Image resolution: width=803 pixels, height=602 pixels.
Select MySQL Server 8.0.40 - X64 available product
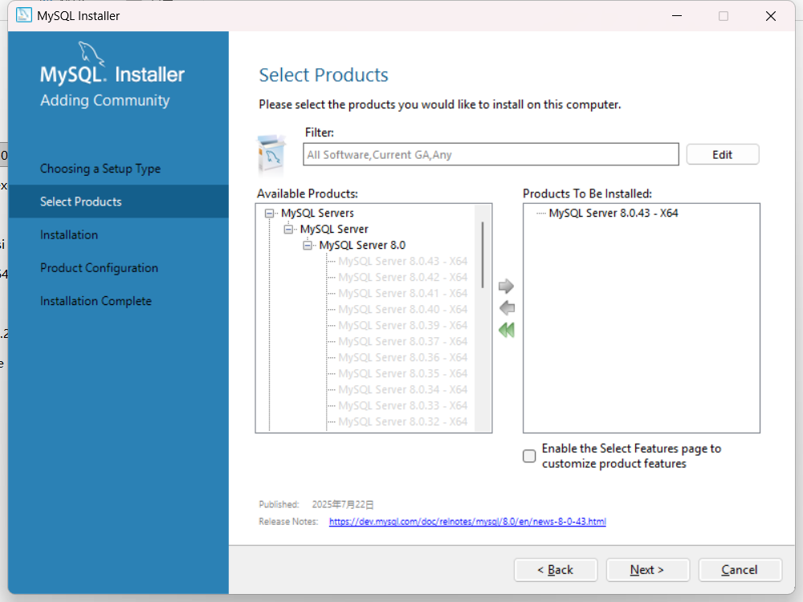(402, 309)
